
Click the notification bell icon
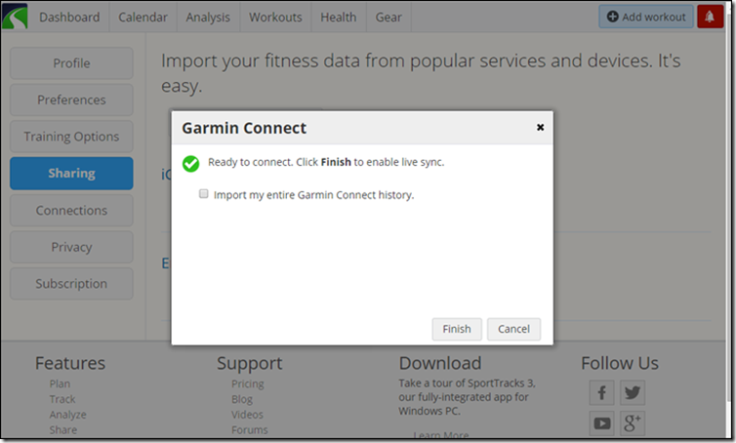pos(710,17)
